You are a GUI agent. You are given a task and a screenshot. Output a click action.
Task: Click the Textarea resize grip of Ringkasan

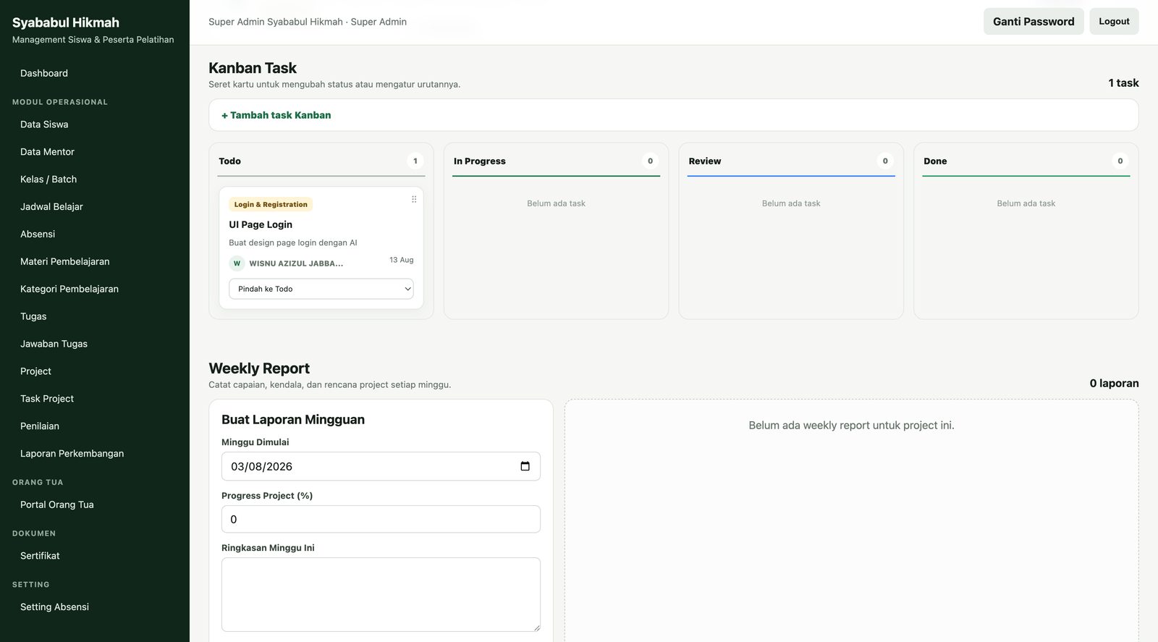point(536,628)
